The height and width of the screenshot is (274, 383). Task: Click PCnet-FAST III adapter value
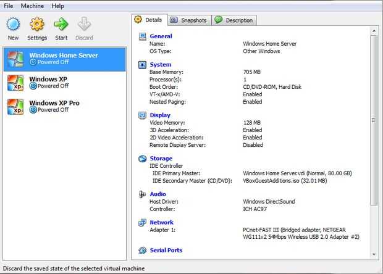coord(301,233)
